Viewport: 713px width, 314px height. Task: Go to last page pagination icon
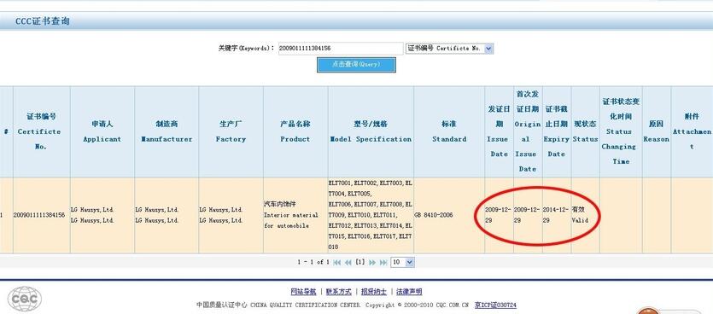[x=383, y=262]
